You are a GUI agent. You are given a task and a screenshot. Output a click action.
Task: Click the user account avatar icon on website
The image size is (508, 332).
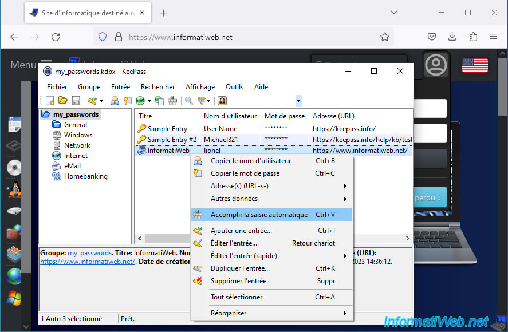click(x=436, y=65)
